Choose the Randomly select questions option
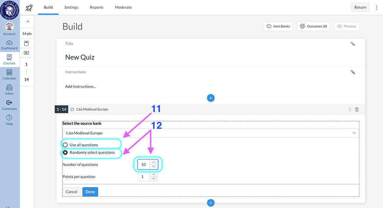 pos(65,152)
